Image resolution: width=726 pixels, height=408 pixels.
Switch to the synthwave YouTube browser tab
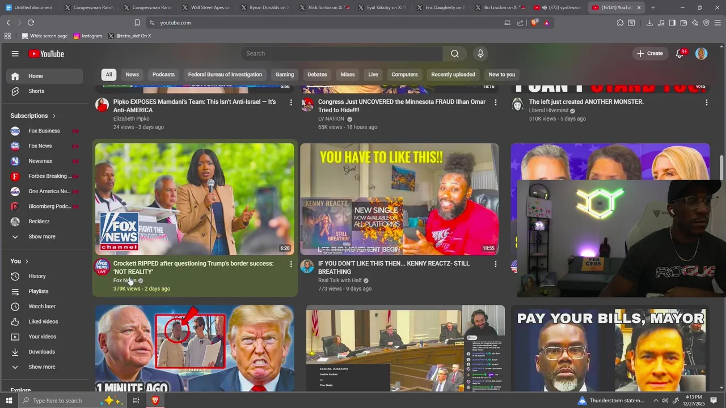point(557,7)
